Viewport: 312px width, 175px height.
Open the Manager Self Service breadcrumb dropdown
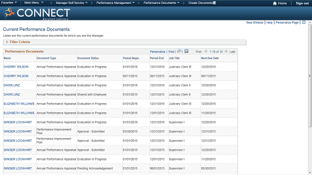point(72,3)
